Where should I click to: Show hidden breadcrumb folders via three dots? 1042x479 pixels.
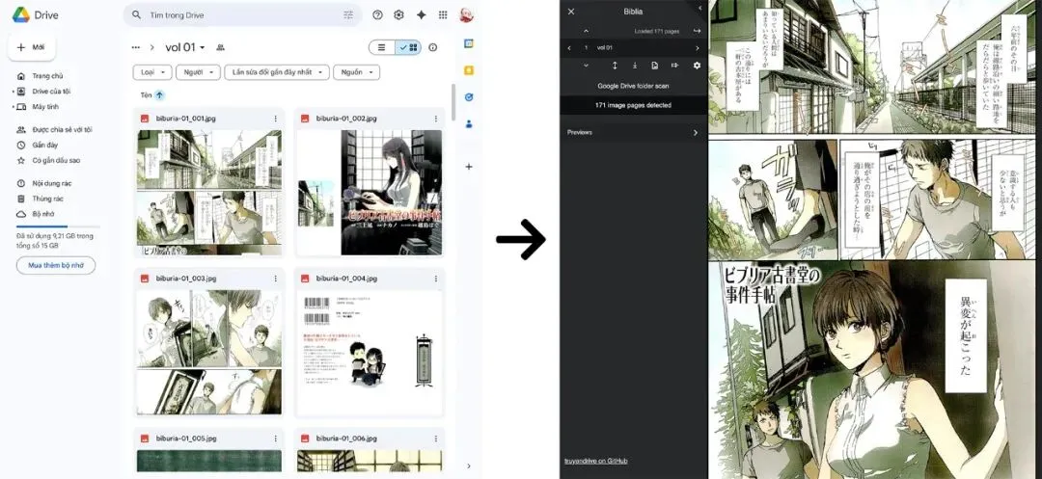[136, 47]
